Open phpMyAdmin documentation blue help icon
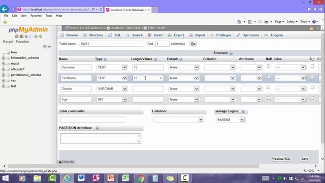 tap(26, 36)
